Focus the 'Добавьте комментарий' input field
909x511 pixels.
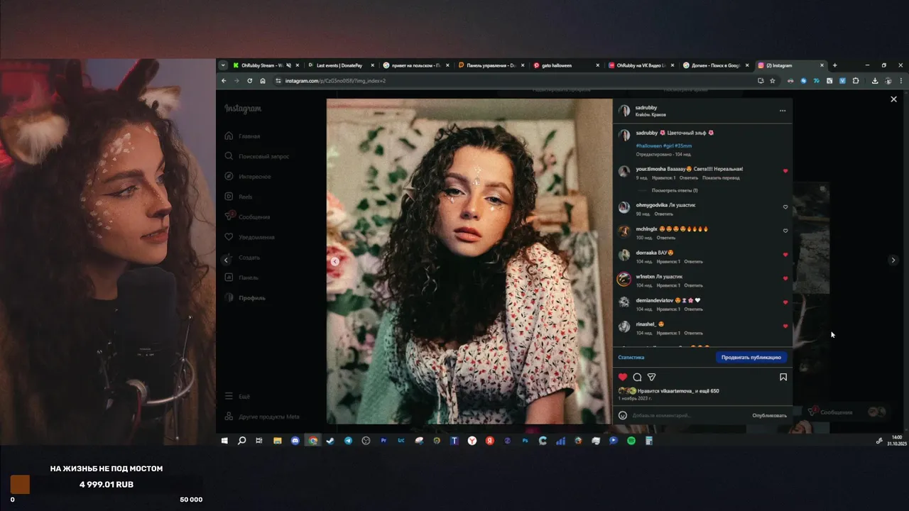tap(689, 415)
